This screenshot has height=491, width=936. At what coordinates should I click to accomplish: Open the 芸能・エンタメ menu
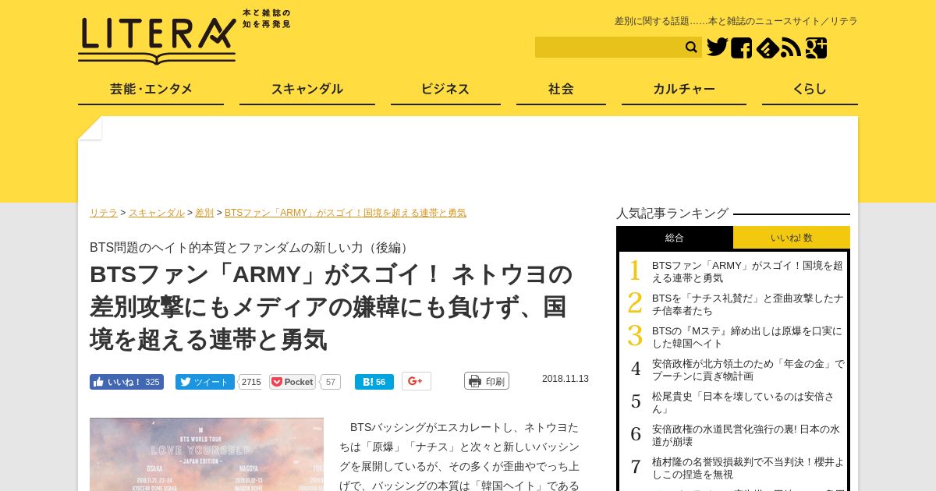coord(151,89)
